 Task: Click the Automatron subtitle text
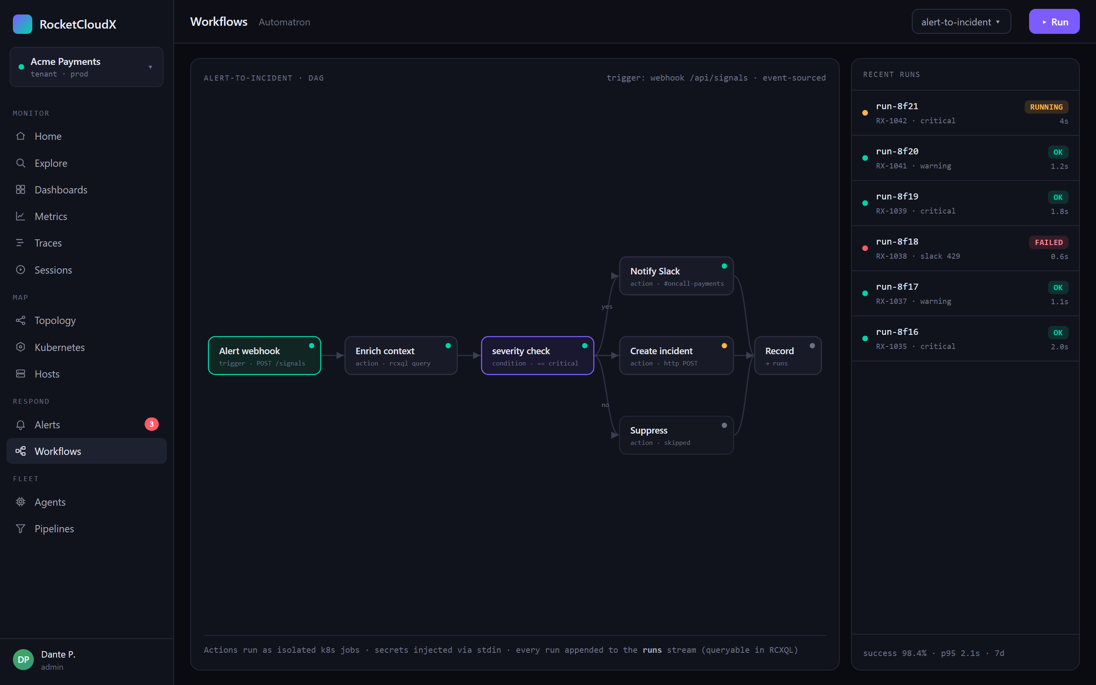284,22
